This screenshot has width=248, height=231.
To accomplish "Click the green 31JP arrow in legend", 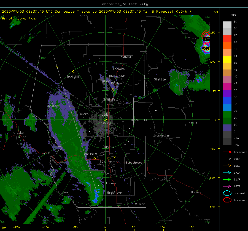I will (227, 179).
